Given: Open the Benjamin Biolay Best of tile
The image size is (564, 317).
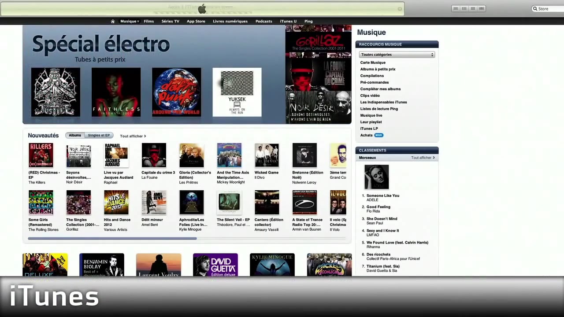Looking at the screenshot, I should (x=102, y=265).
